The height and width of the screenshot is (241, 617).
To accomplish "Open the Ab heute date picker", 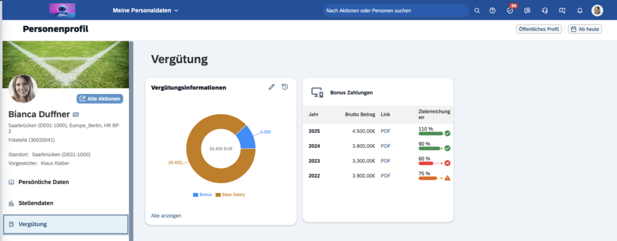I will pyautogui.click(x=585, y=29).
